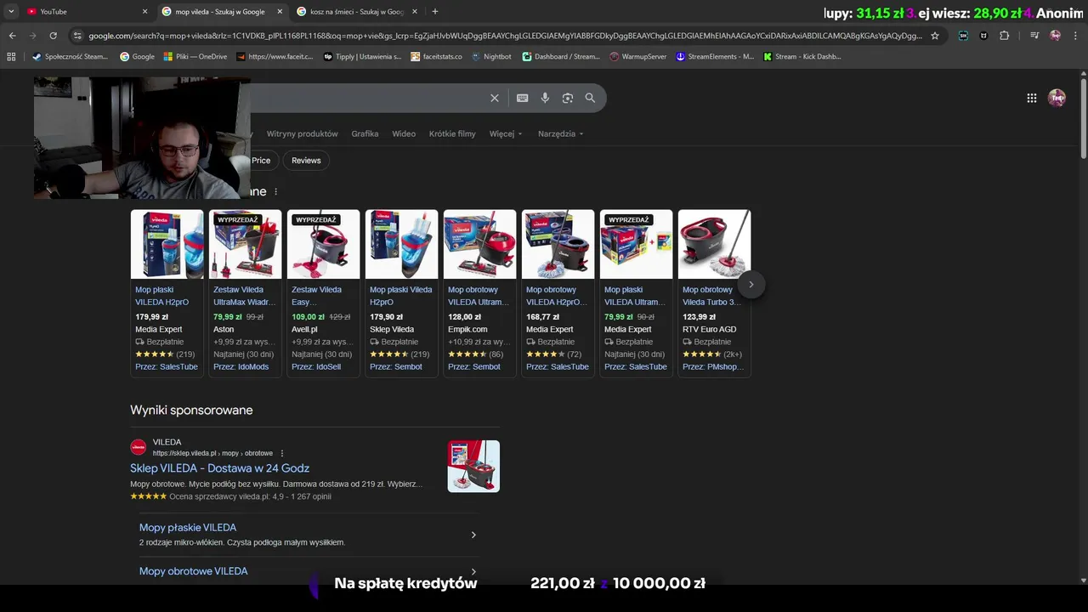Bookmark this page with the star icon
This screenshot has height=612, width=1088.
[x=935, y=36]
